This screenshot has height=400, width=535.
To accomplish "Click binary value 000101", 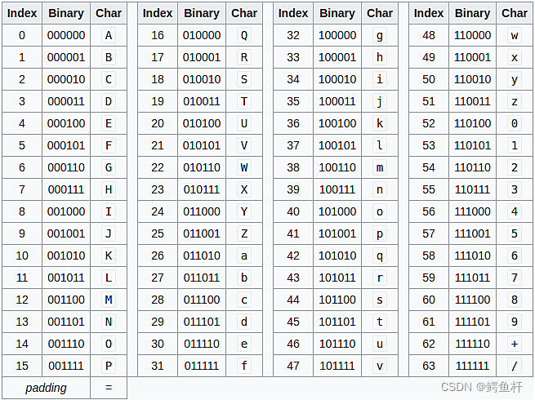I will tap(66, 145).
